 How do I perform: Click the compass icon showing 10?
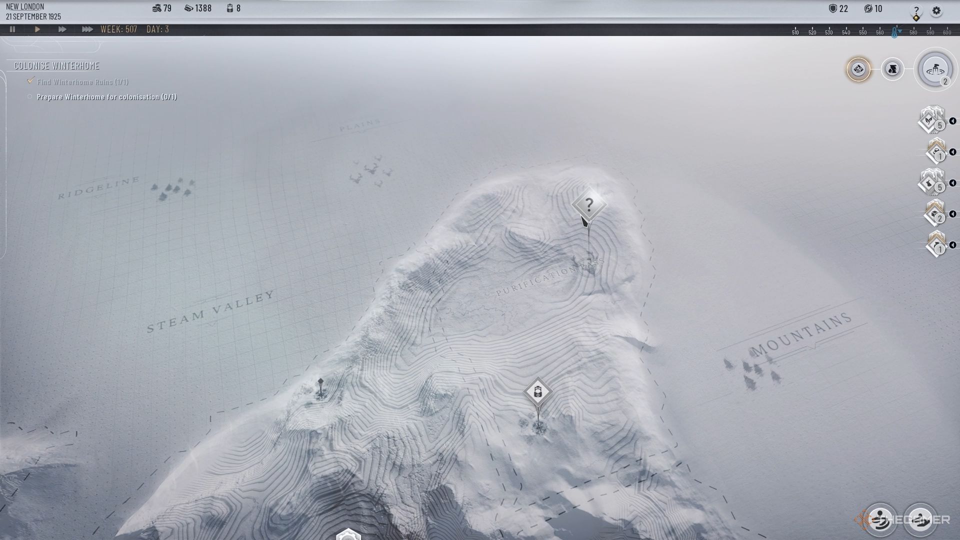[x=868, y=8]
